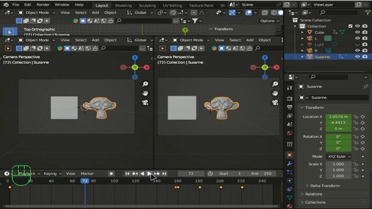Switch to the Sculpting workspace tab
Viewport: 372px width, 209px height.
point(147,5)
